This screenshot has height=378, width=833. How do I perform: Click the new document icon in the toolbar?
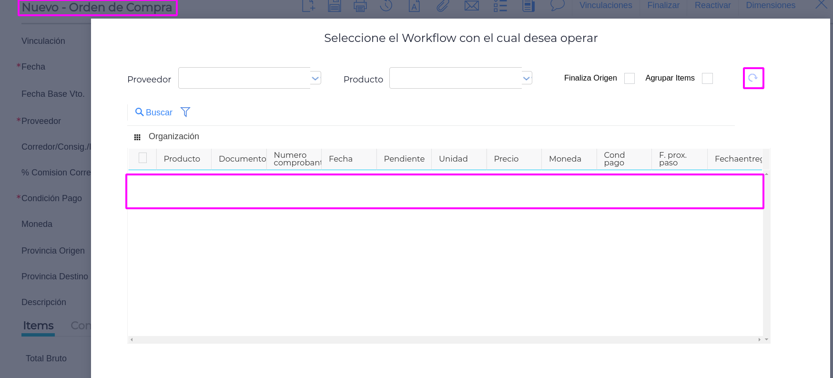pyautogui.click(x=308, y=6)
